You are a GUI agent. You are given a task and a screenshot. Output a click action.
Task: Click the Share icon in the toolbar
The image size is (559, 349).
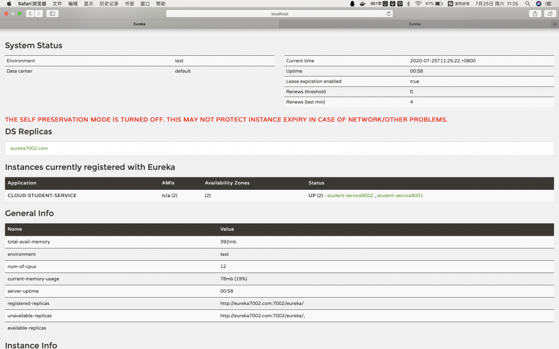click(535, 13)
